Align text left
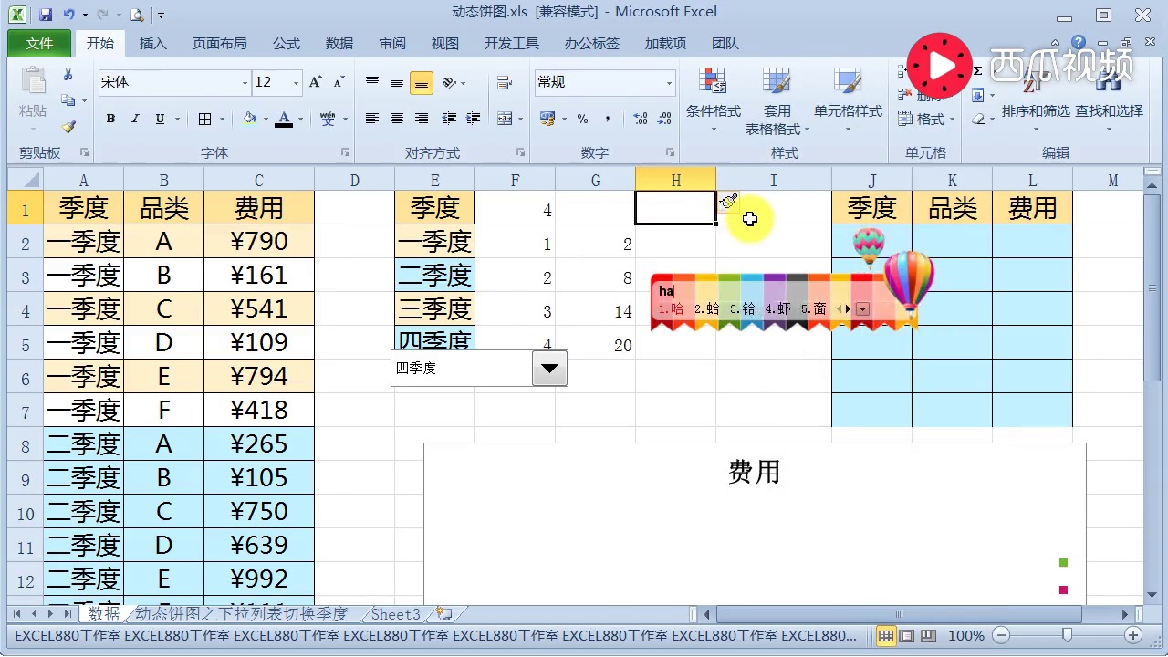The width and height of the screenshot is (1168, 657). pyautogui.click(x=372, y=119)
